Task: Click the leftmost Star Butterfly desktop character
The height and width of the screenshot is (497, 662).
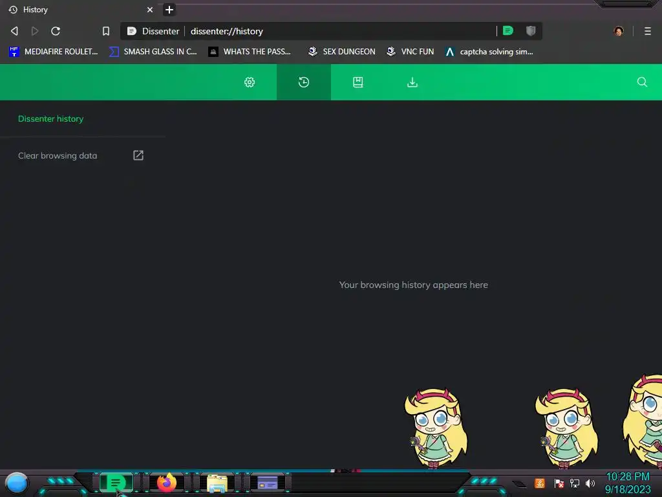Action: pos(435,428)
